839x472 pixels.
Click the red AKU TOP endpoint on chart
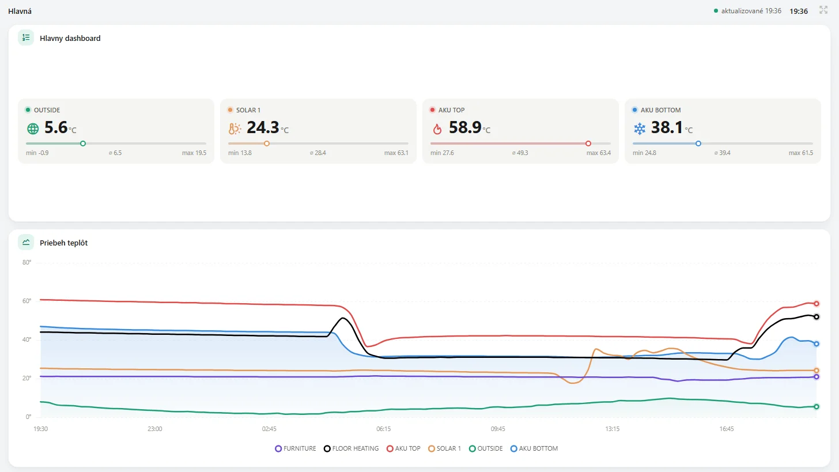[x=817, y=304]
